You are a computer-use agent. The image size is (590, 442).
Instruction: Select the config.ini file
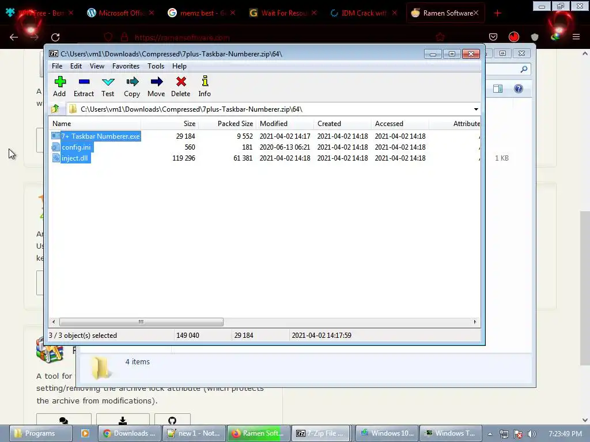[72, 147]
